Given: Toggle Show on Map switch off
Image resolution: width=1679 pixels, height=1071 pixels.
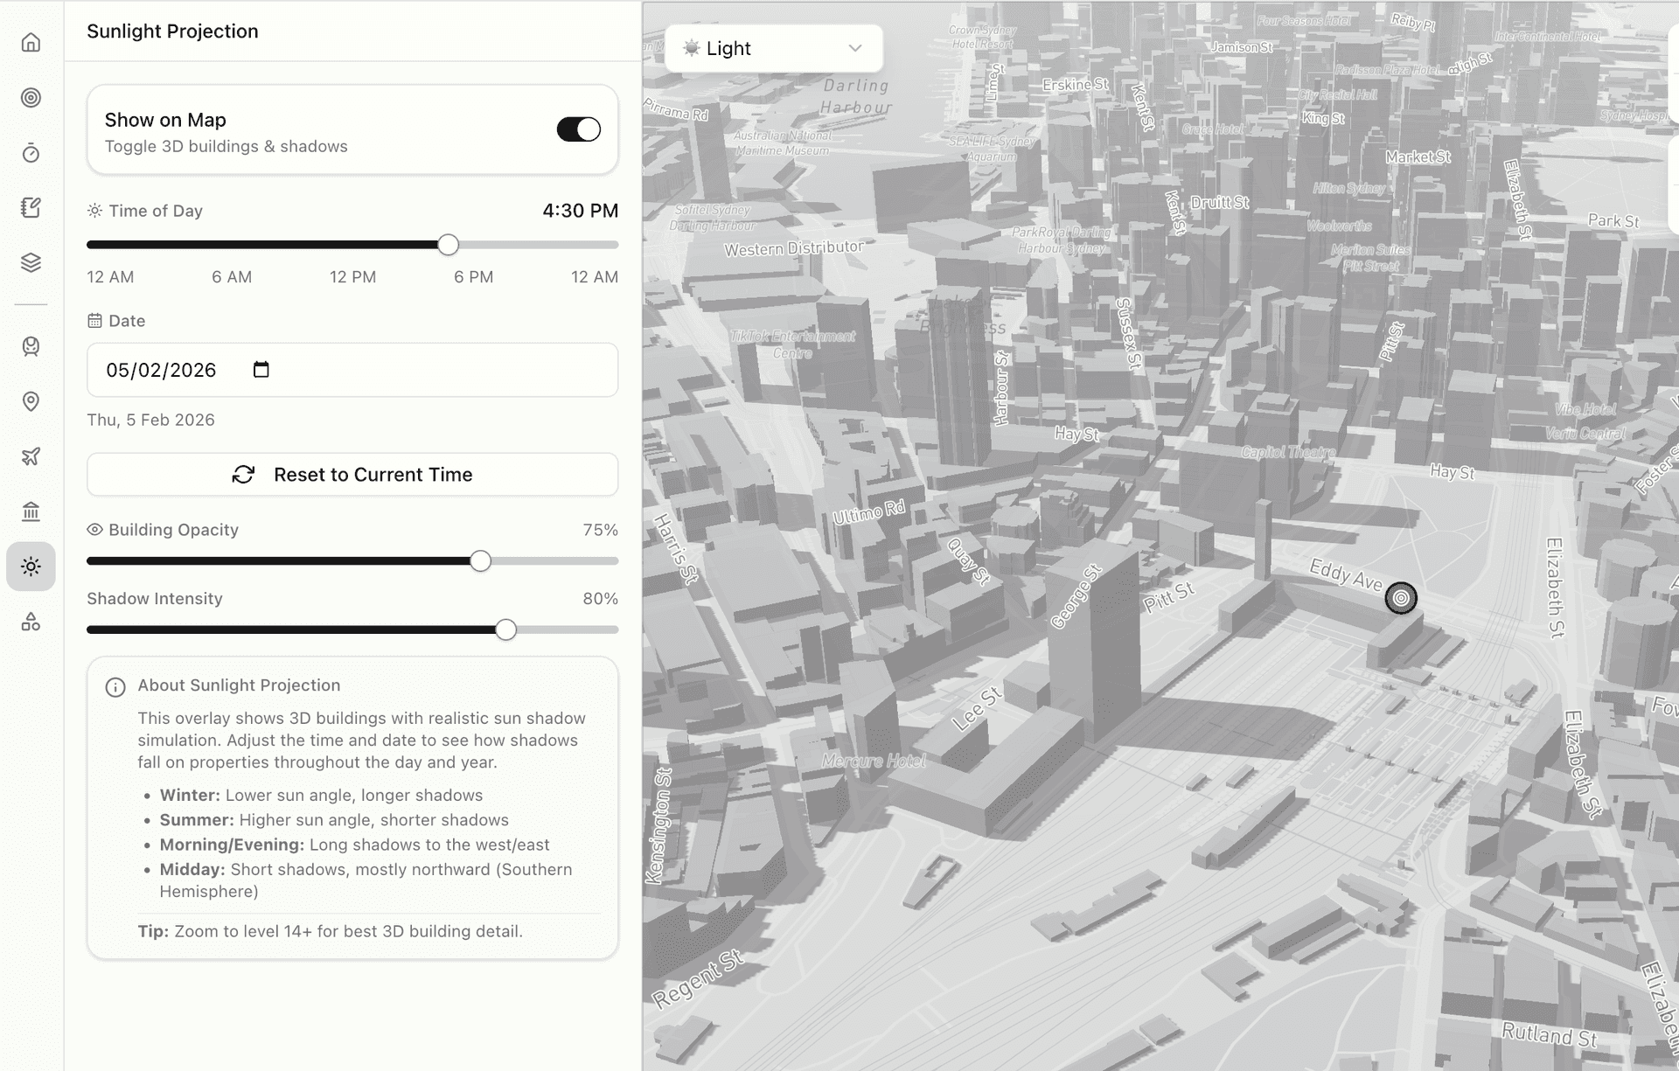Looking at the screenshot, I should 578,129.
